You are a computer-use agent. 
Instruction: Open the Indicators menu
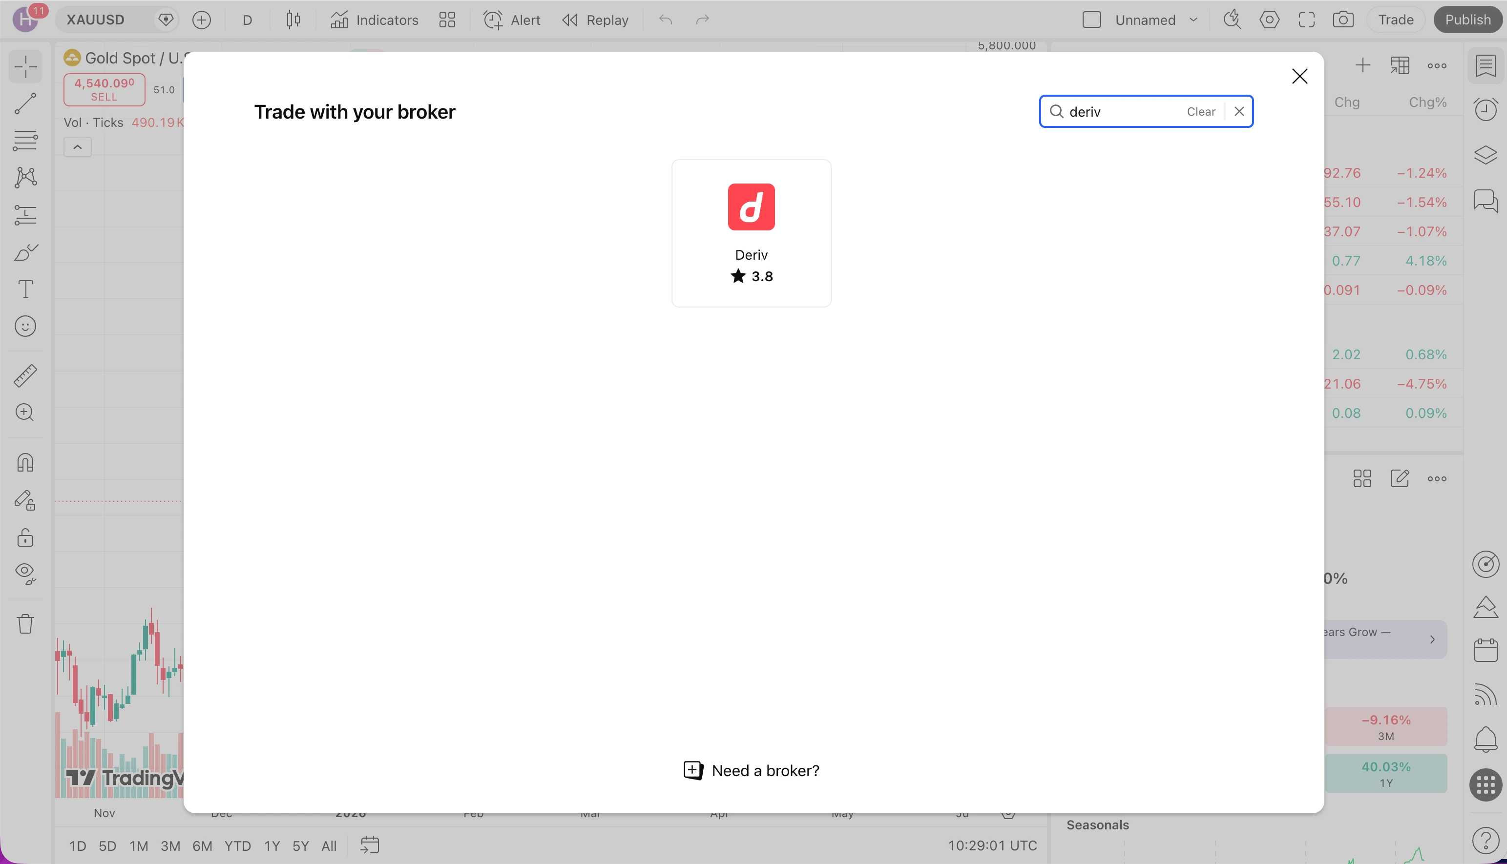(x=375, y=20)
